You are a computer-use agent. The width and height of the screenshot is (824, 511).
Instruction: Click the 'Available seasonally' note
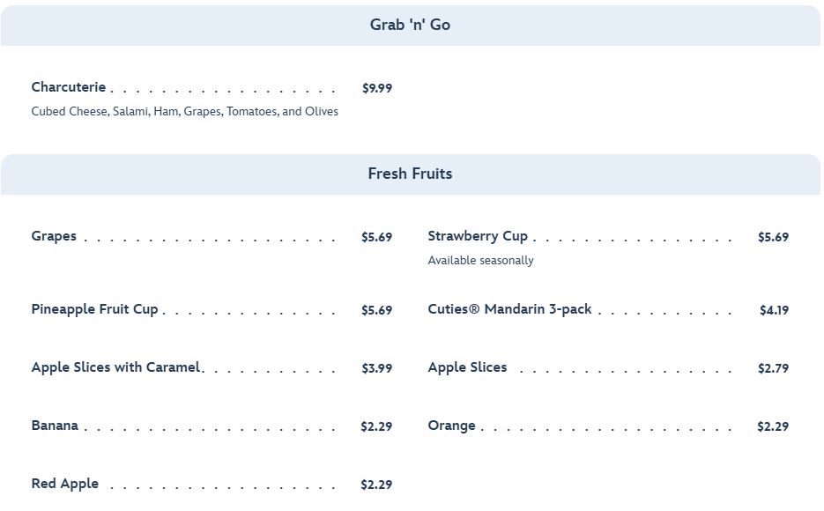pos(480,261)
